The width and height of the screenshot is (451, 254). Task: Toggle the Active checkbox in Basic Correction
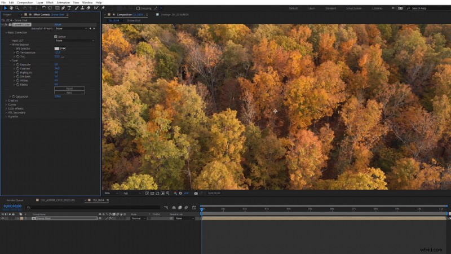(x=56, y=37)
